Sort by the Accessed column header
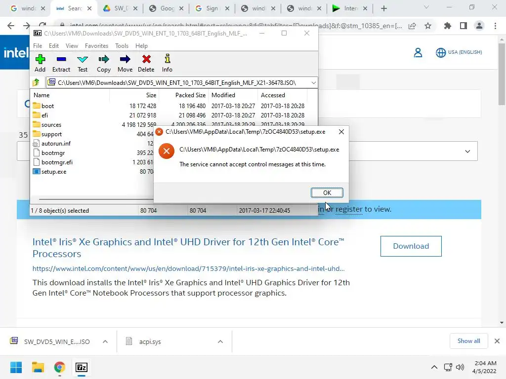 [x=273, y=95]
